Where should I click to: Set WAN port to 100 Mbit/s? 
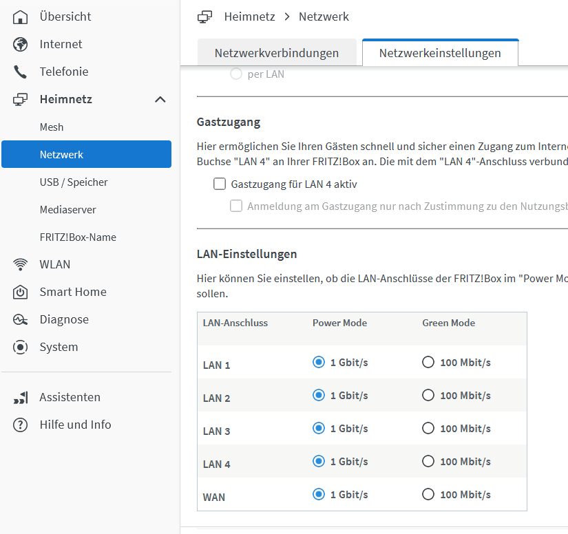(428, 494)
